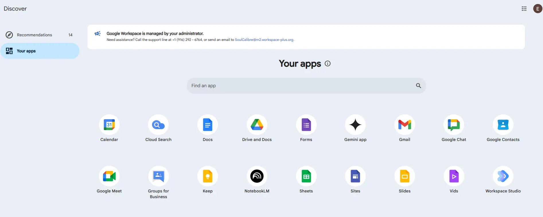Image resolution: width=543 pixels, height=217 pixels.
Task: Open the Google Contacts icon
Action: [503, 125]
